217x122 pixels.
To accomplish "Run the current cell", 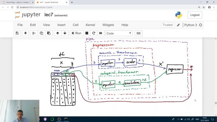I will pyautogui.click(x=77, y=33).
